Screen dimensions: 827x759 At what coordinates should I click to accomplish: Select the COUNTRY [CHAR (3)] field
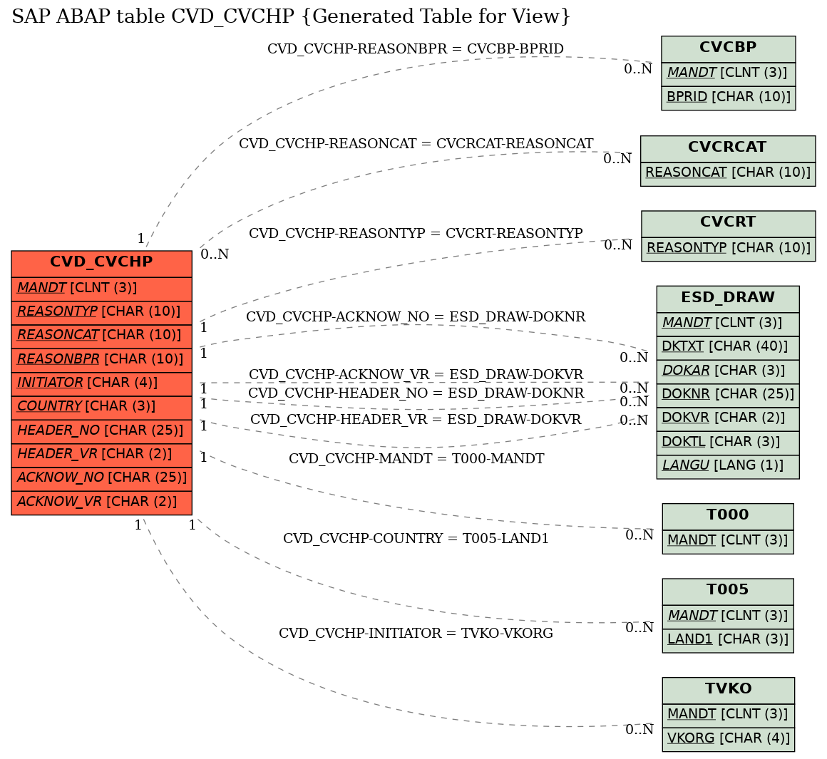pyautogui.click(x=101, y=406)
